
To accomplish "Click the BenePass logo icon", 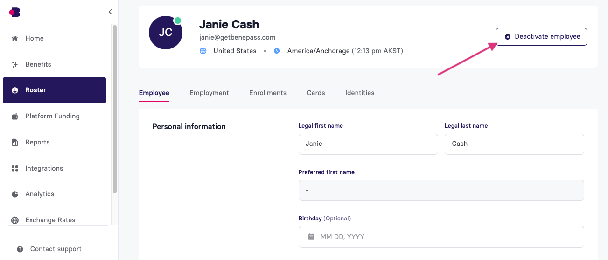I will 14,13.
